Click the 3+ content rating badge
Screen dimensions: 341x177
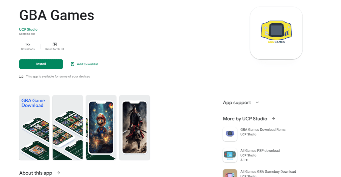point(55,44)
